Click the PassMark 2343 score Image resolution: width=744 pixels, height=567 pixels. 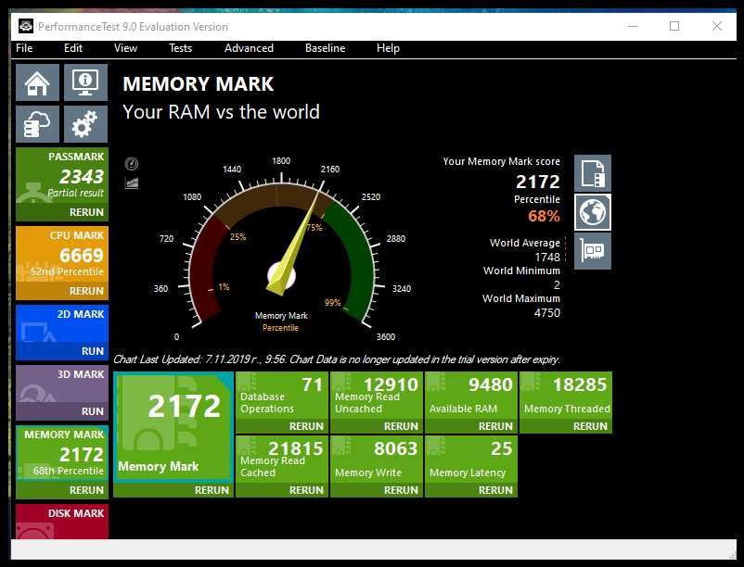[81, 177]
